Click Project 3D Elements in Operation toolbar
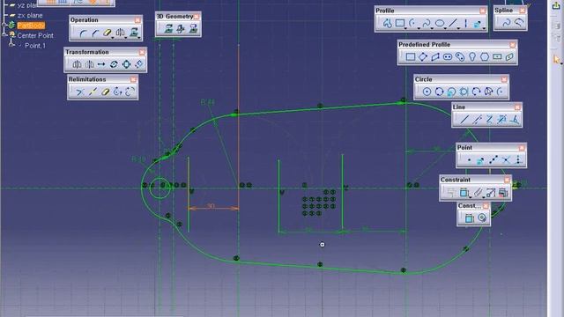564x317 pixels. coord(133,33)
